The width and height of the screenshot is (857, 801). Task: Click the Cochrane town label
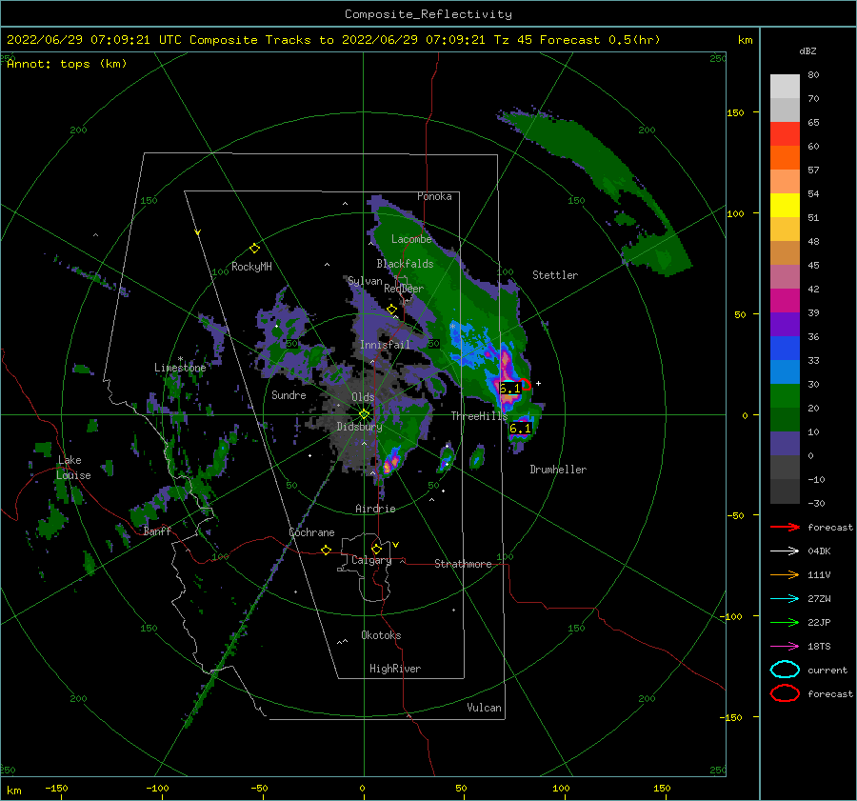311,532
